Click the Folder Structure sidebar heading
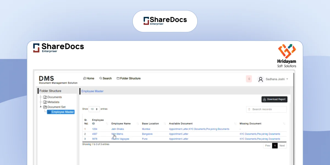This screenshot has width=330, height=165. (x=50, y=91)
